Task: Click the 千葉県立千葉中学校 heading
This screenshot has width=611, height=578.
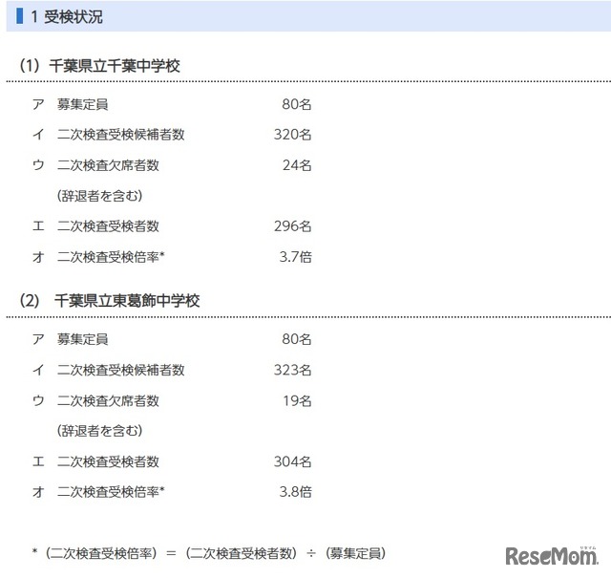Action: point(117,66)
